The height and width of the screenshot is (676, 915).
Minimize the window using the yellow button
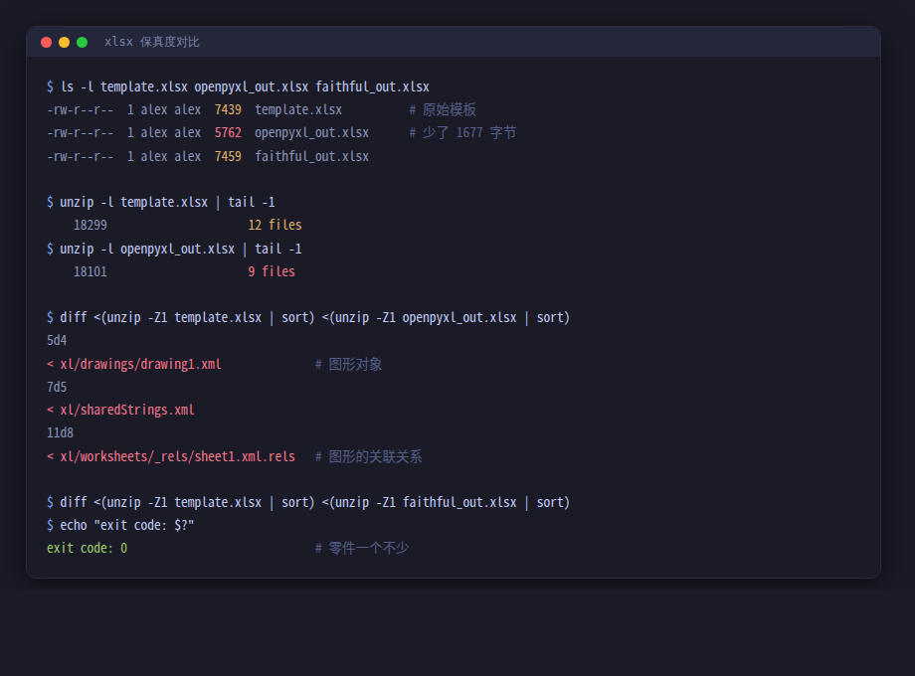(x=65, y=42)
